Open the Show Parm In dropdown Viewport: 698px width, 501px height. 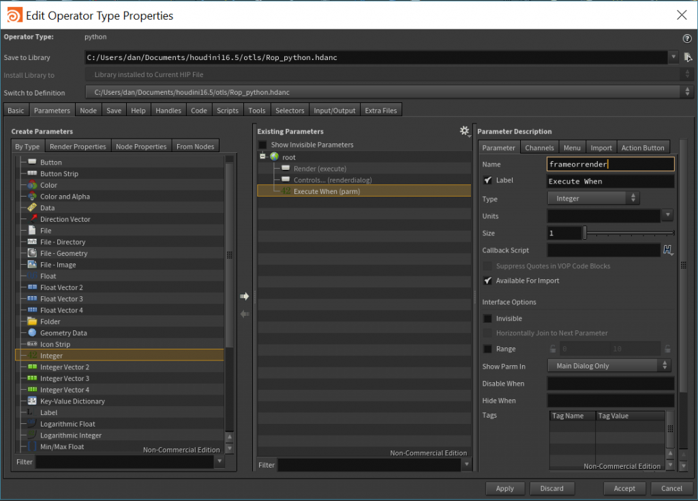tap(609, 365)
